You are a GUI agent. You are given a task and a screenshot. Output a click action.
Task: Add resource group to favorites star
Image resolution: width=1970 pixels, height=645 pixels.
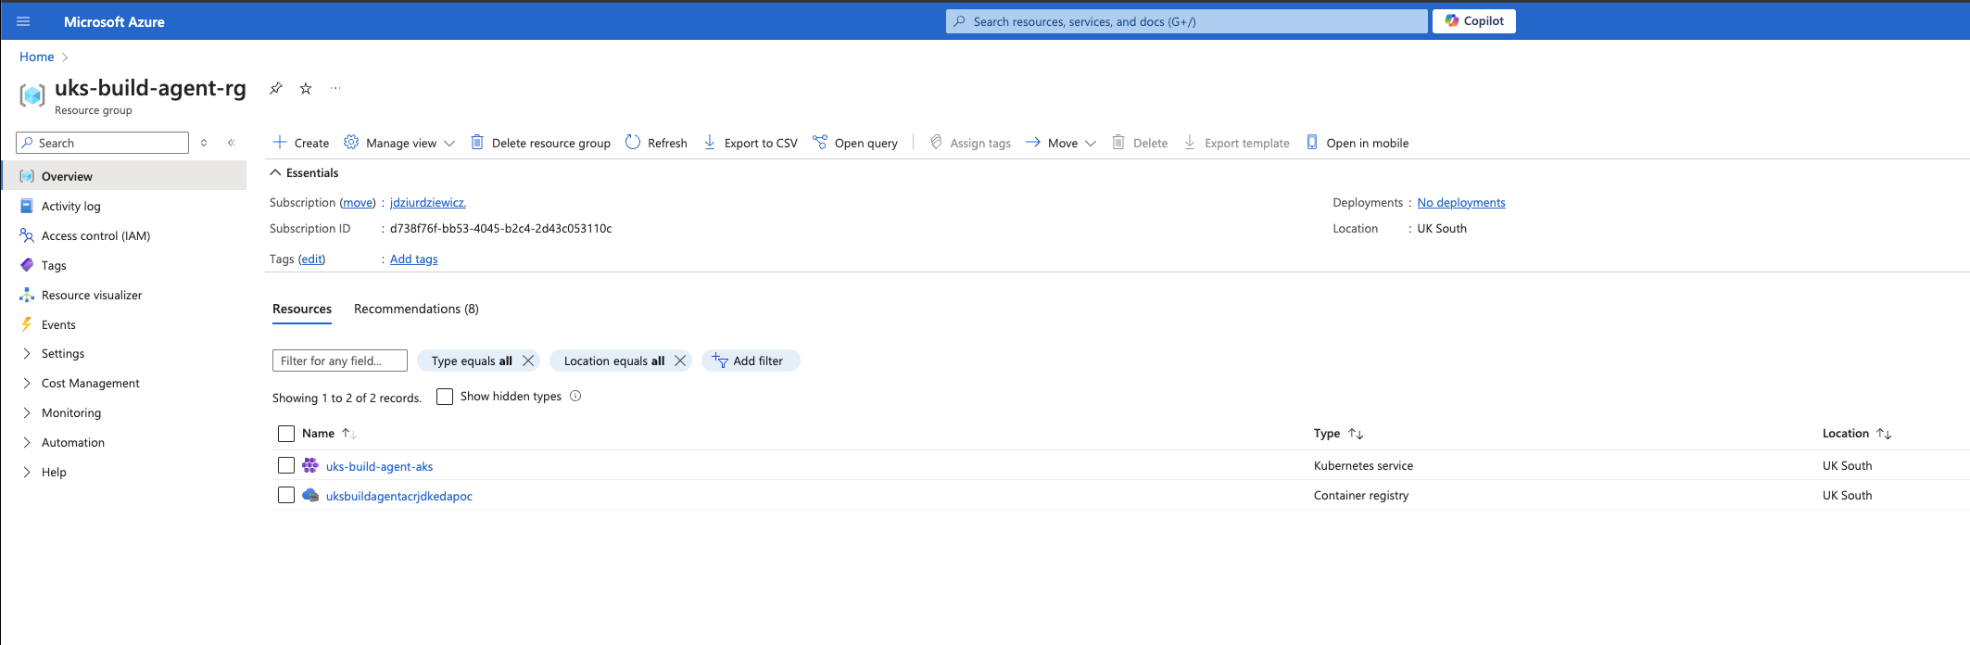pyautogui.click(x=306, y=89)
